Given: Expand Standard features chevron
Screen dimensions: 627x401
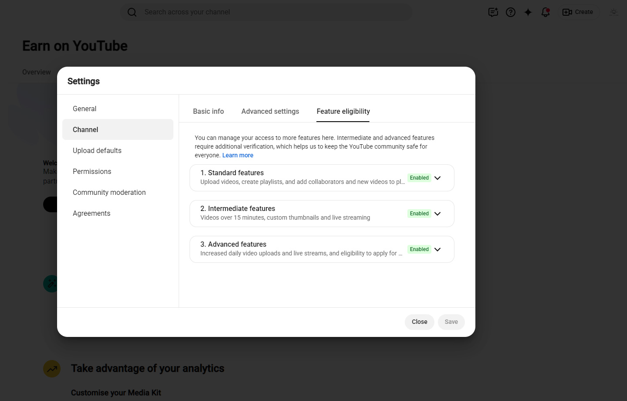Looking at the screenshot, I should pyautogui.click(x=437, y=178).
